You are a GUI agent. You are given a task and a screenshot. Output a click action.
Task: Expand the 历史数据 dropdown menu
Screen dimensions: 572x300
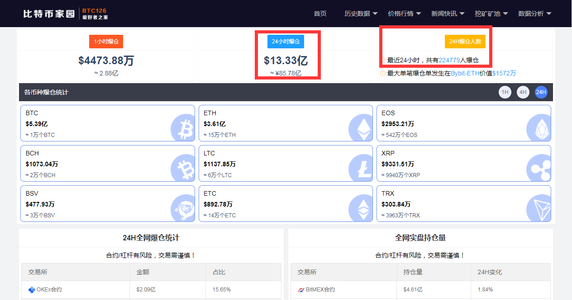(361, 14)
